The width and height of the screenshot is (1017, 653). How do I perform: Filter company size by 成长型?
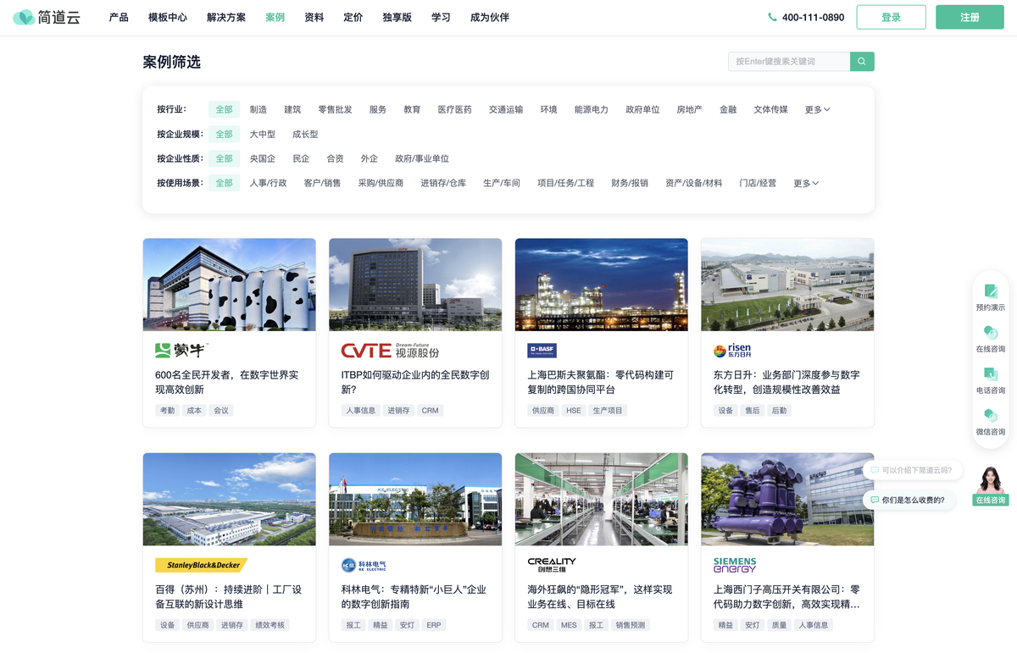[x=305, y=134]
